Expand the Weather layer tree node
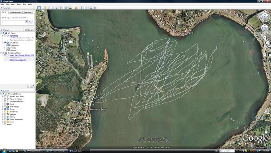 [x=3, y=114]
